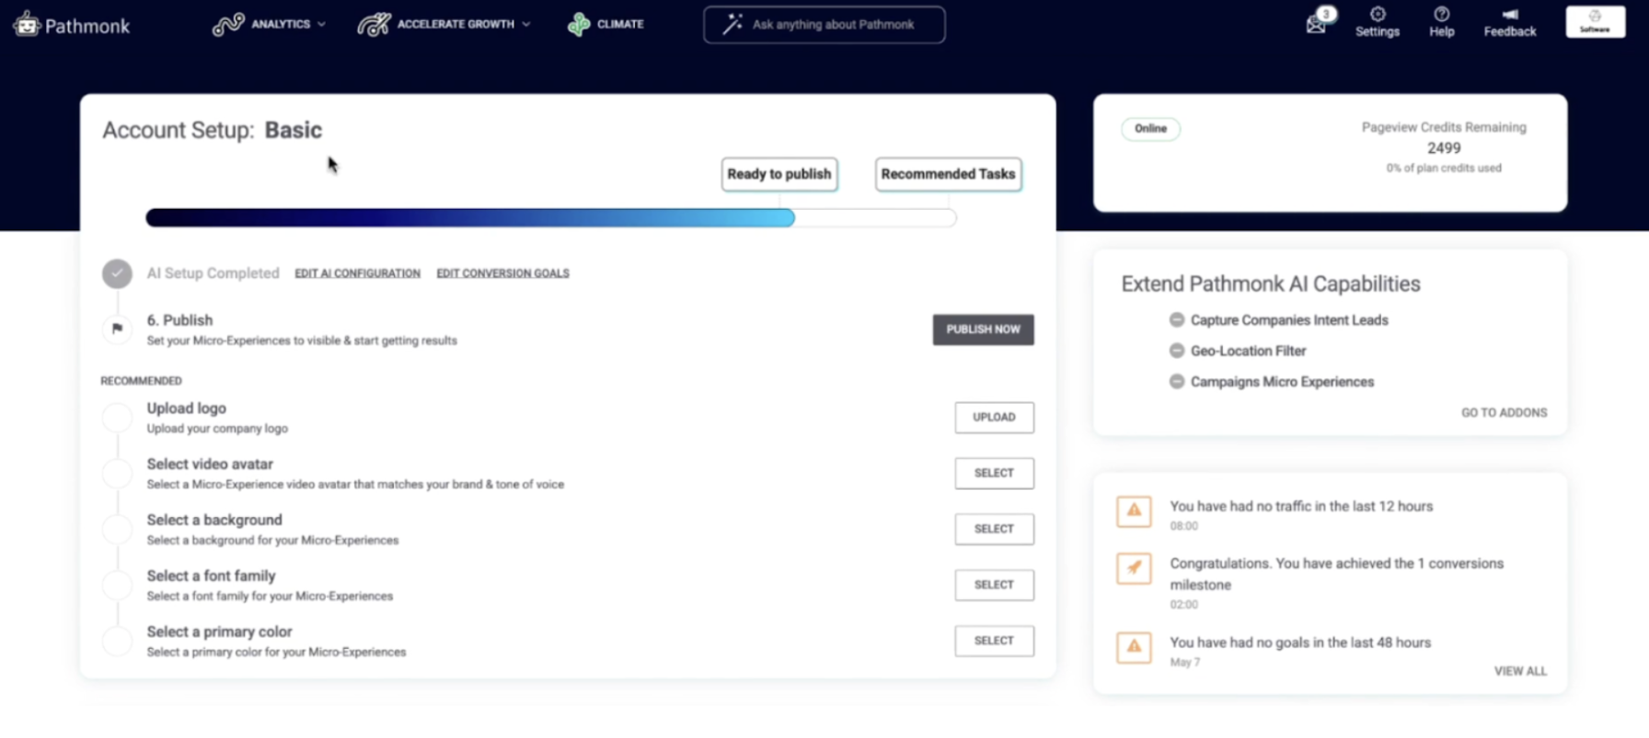Click Select button for primary color

(994, 640)
